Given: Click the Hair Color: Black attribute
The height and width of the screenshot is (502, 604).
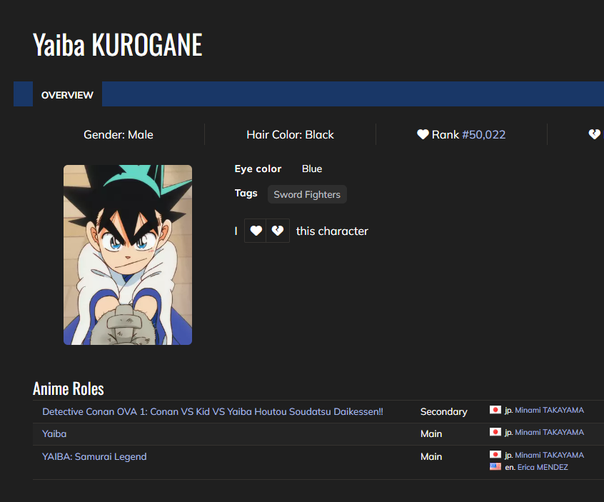Looking at the screenshot, I should 290,134.
